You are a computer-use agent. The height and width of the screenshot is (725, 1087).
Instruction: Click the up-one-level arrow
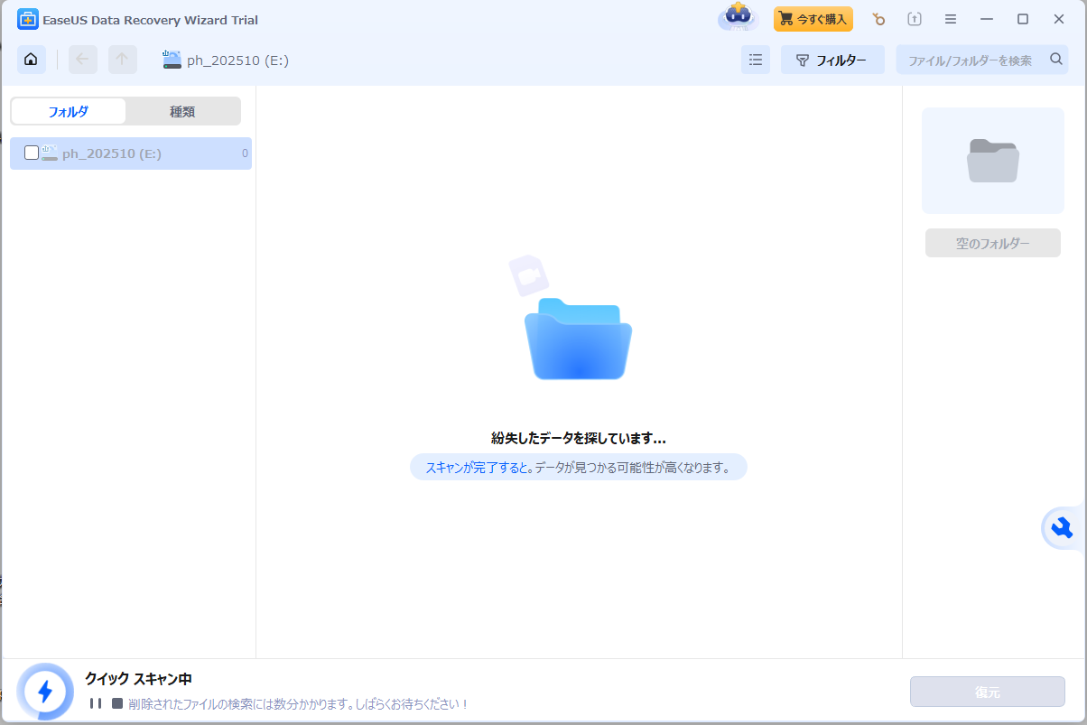(x=122, y=59)
